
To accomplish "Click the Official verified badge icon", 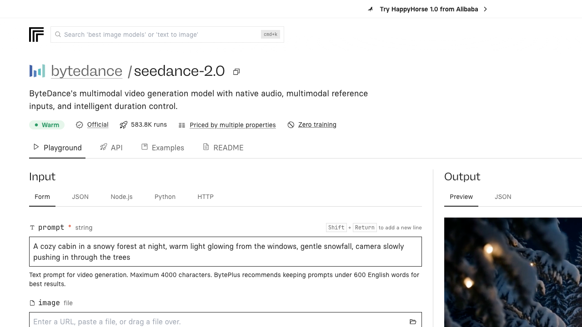I will [x=80, y=125].
